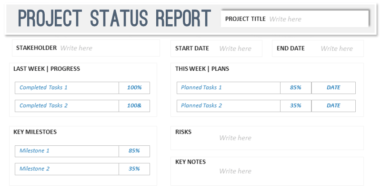This screenshot has width=381, height=190.
Task: Click the 35% cell for Milestone 2
Action: click(134, 169)
